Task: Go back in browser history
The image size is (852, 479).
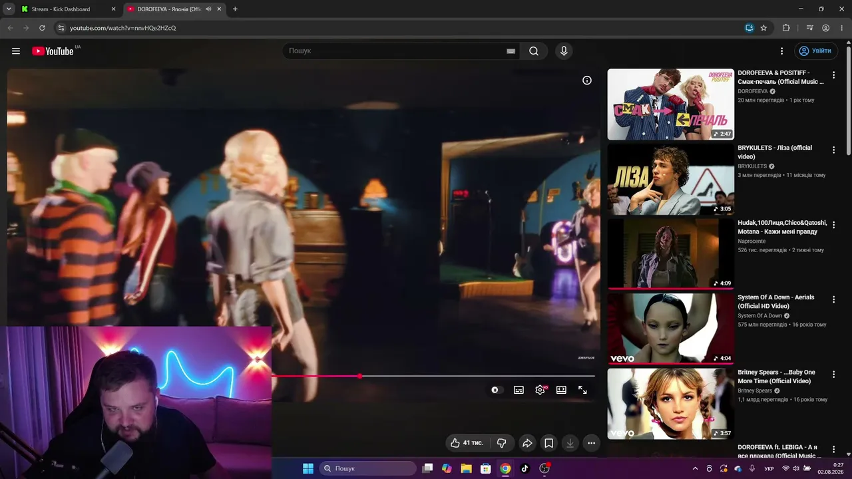Action: point(10,28)
